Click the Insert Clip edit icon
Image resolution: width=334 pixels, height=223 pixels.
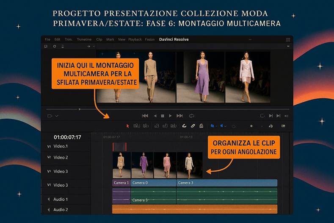click(x=157, y=126)
